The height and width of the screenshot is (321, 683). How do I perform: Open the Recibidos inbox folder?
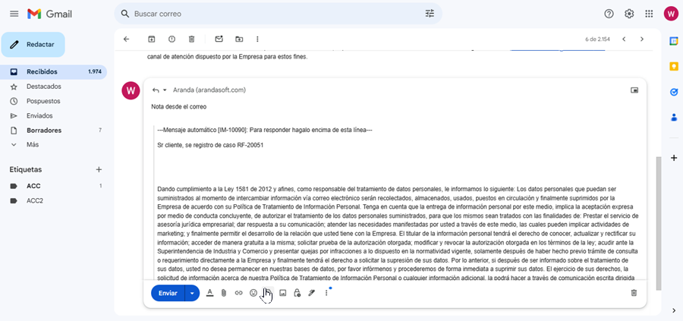click(x=42, y=71)
